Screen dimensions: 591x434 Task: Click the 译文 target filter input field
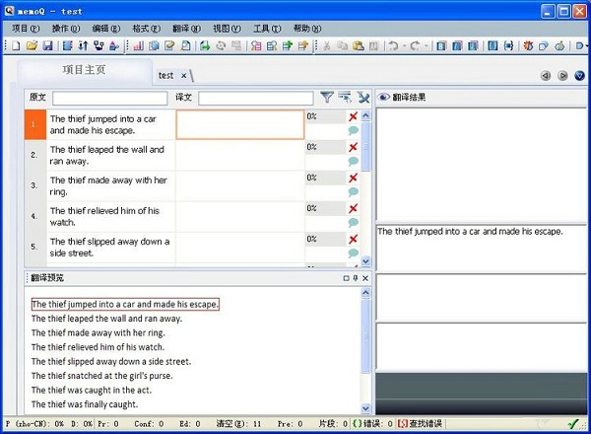(256, 98)
